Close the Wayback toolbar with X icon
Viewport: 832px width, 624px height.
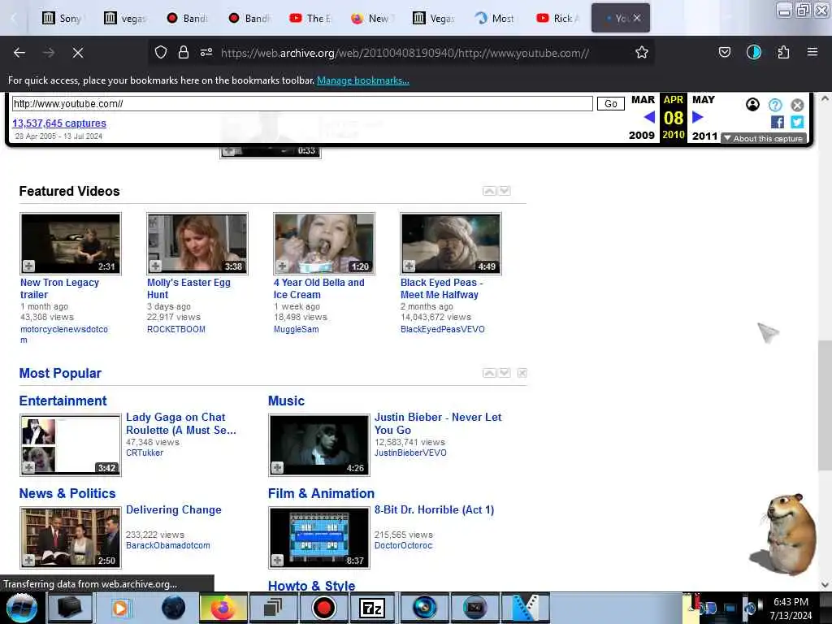(x=797, y=105)
